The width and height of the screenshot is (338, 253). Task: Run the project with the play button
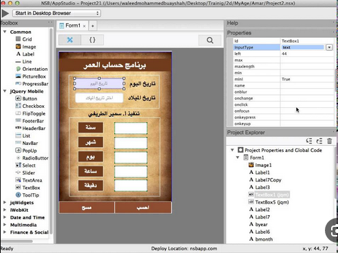[5, 13]
